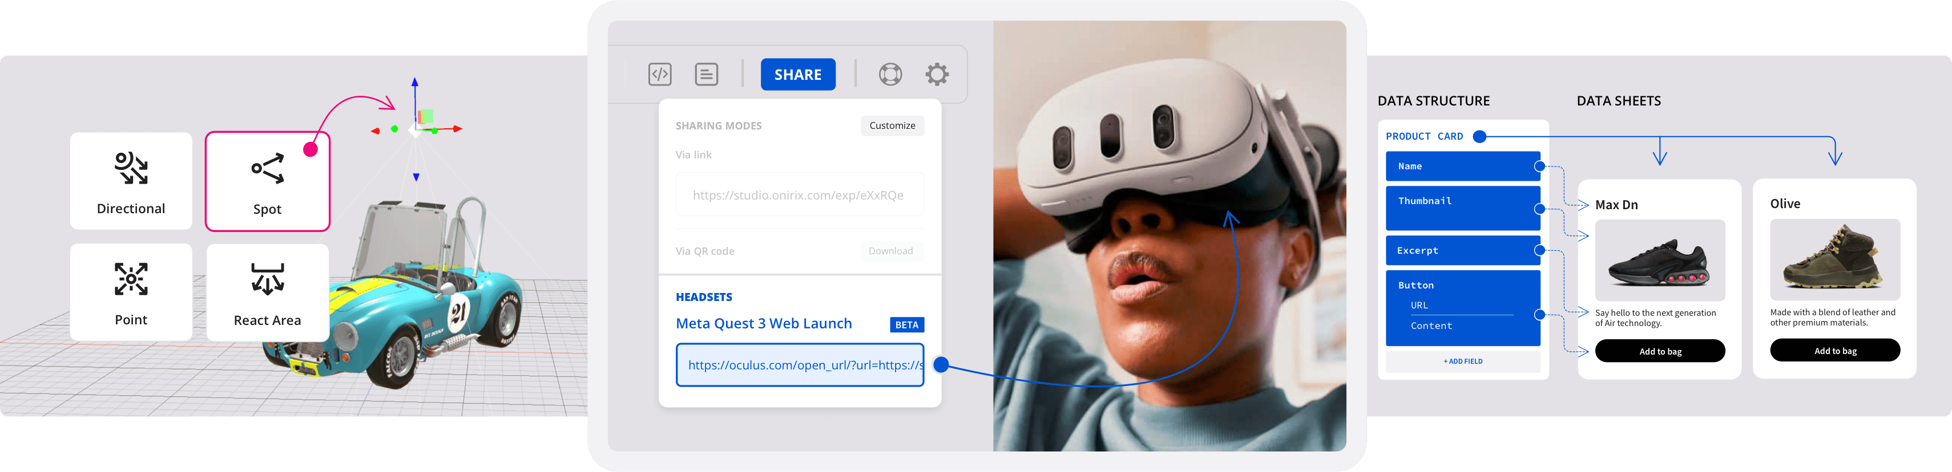
Task: Open the embed code icon in toolbar
Action: pos(659,74)
